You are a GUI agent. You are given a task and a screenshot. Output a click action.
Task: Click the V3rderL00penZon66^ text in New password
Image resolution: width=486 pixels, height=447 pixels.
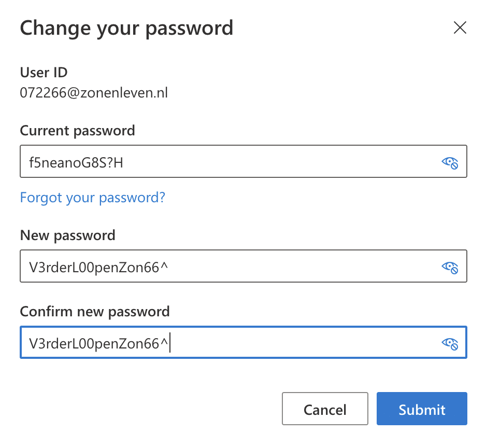pyautogui.click(x=98, y=268)
